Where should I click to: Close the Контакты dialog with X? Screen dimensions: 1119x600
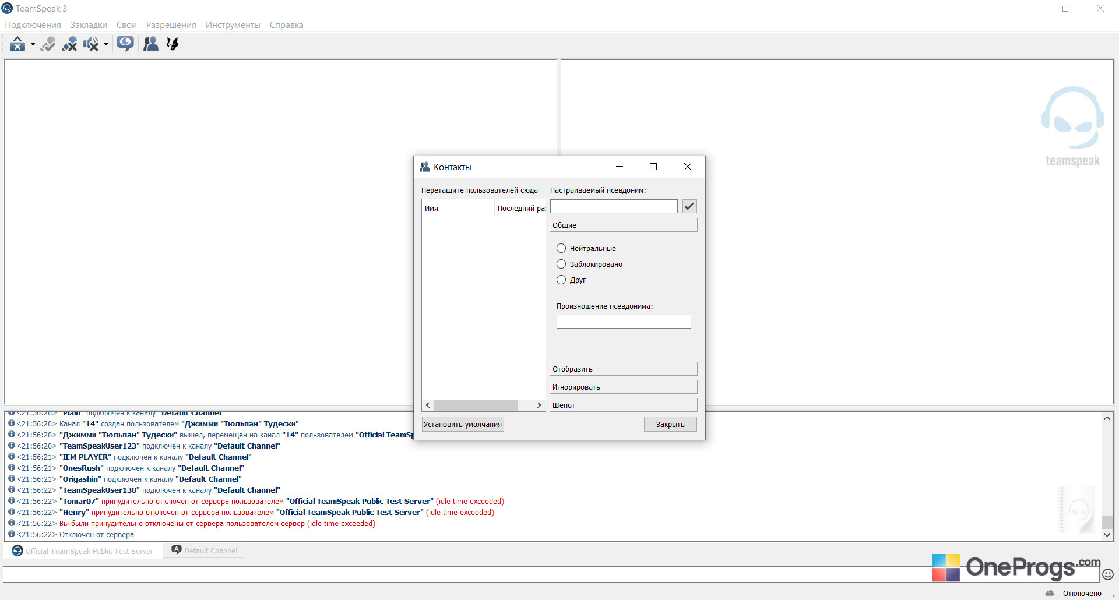point(688,167)
